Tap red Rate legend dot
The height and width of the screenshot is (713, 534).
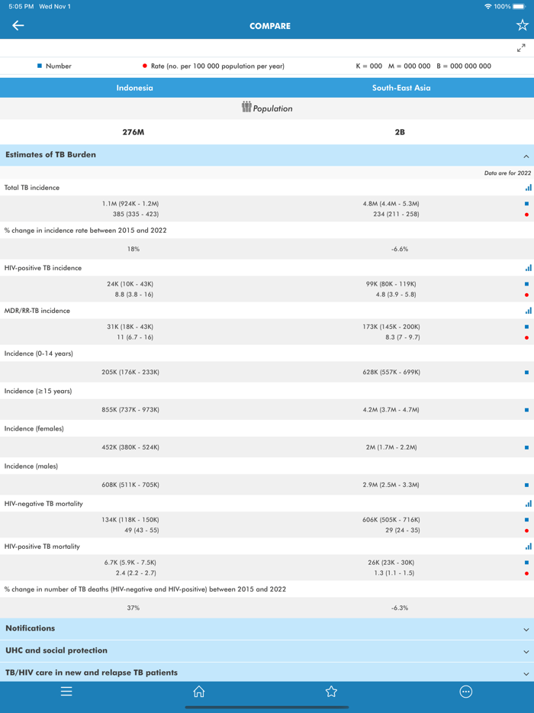pos(144,66)
